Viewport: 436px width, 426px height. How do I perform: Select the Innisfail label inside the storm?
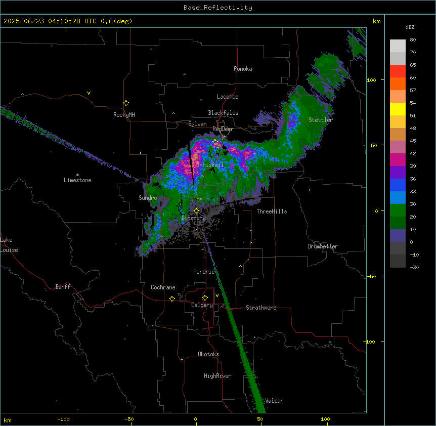[x=210, y=165]
